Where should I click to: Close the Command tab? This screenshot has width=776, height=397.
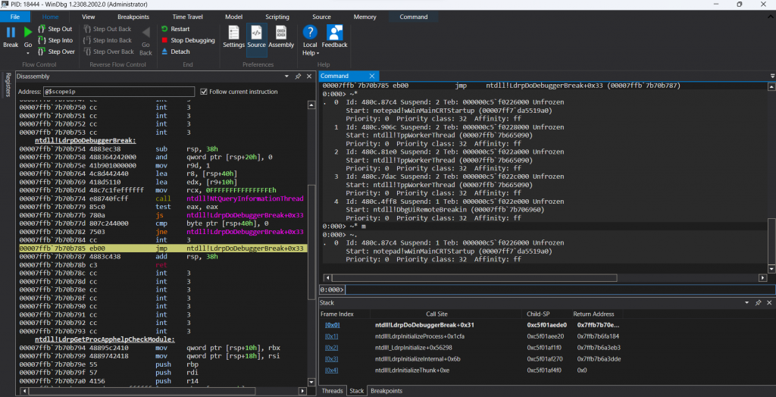(372, 77)
